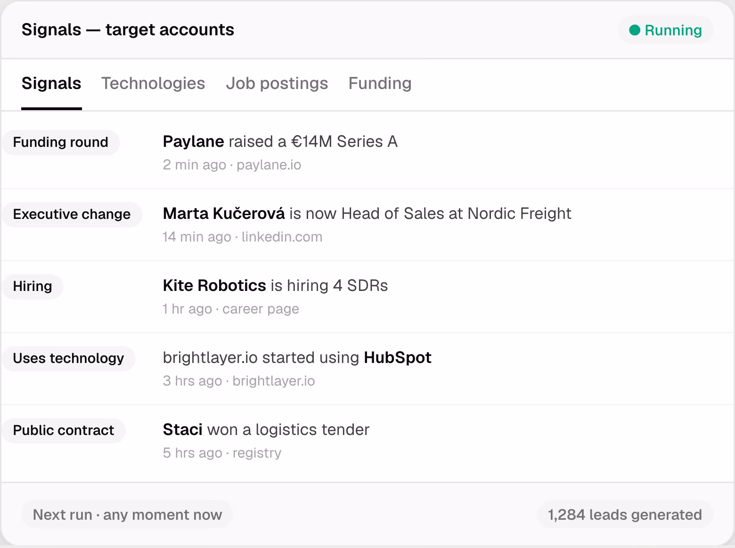Screen dimensions: 735x548
Task: Switch to the Technologies tab
Action: (x=153, y=83)
